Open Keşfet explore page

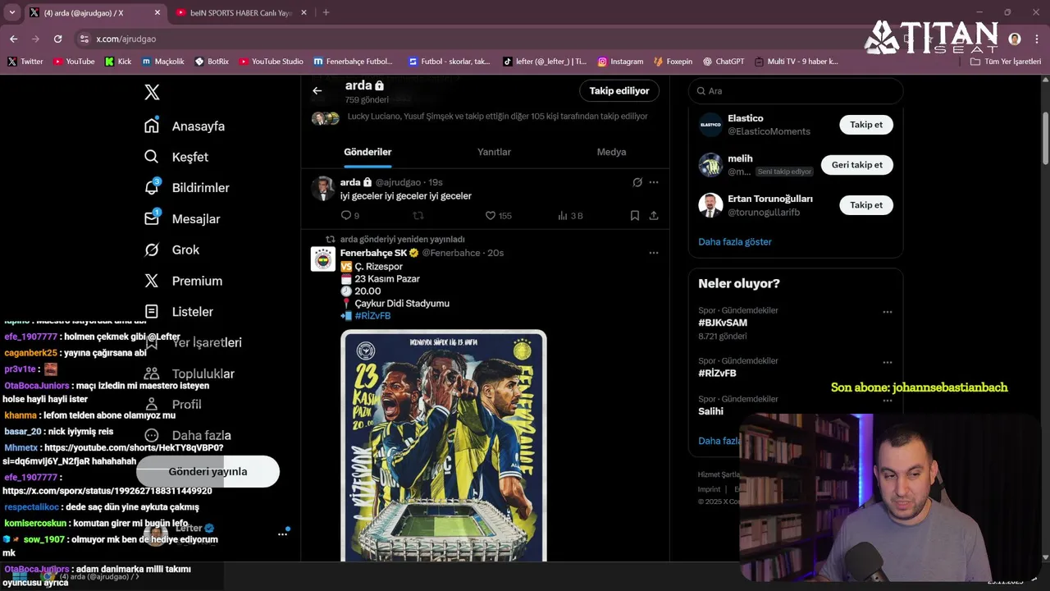tap(176, 157)
